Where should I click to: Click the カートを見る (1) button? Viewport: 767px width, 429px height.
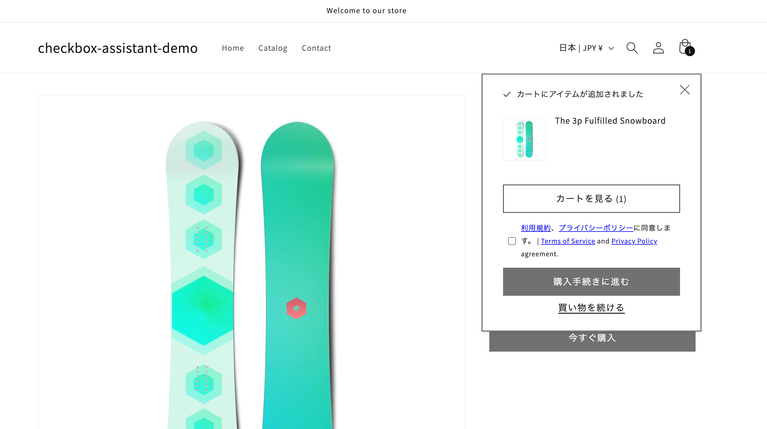point(591,199)
